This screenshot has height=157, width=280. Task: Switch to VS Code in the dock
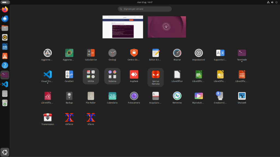pyautogui.click(x=5, y=84)
